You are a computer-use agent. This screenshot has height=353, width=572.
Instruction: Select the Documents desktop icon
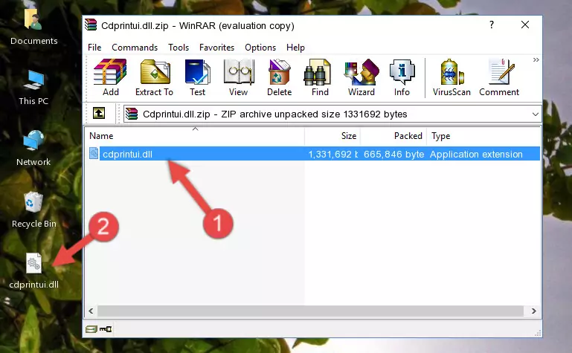click(33, 27)
